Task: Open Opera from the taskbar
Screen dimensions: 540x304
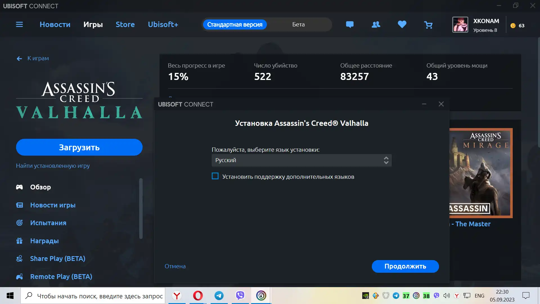Action: click(198, 296)
